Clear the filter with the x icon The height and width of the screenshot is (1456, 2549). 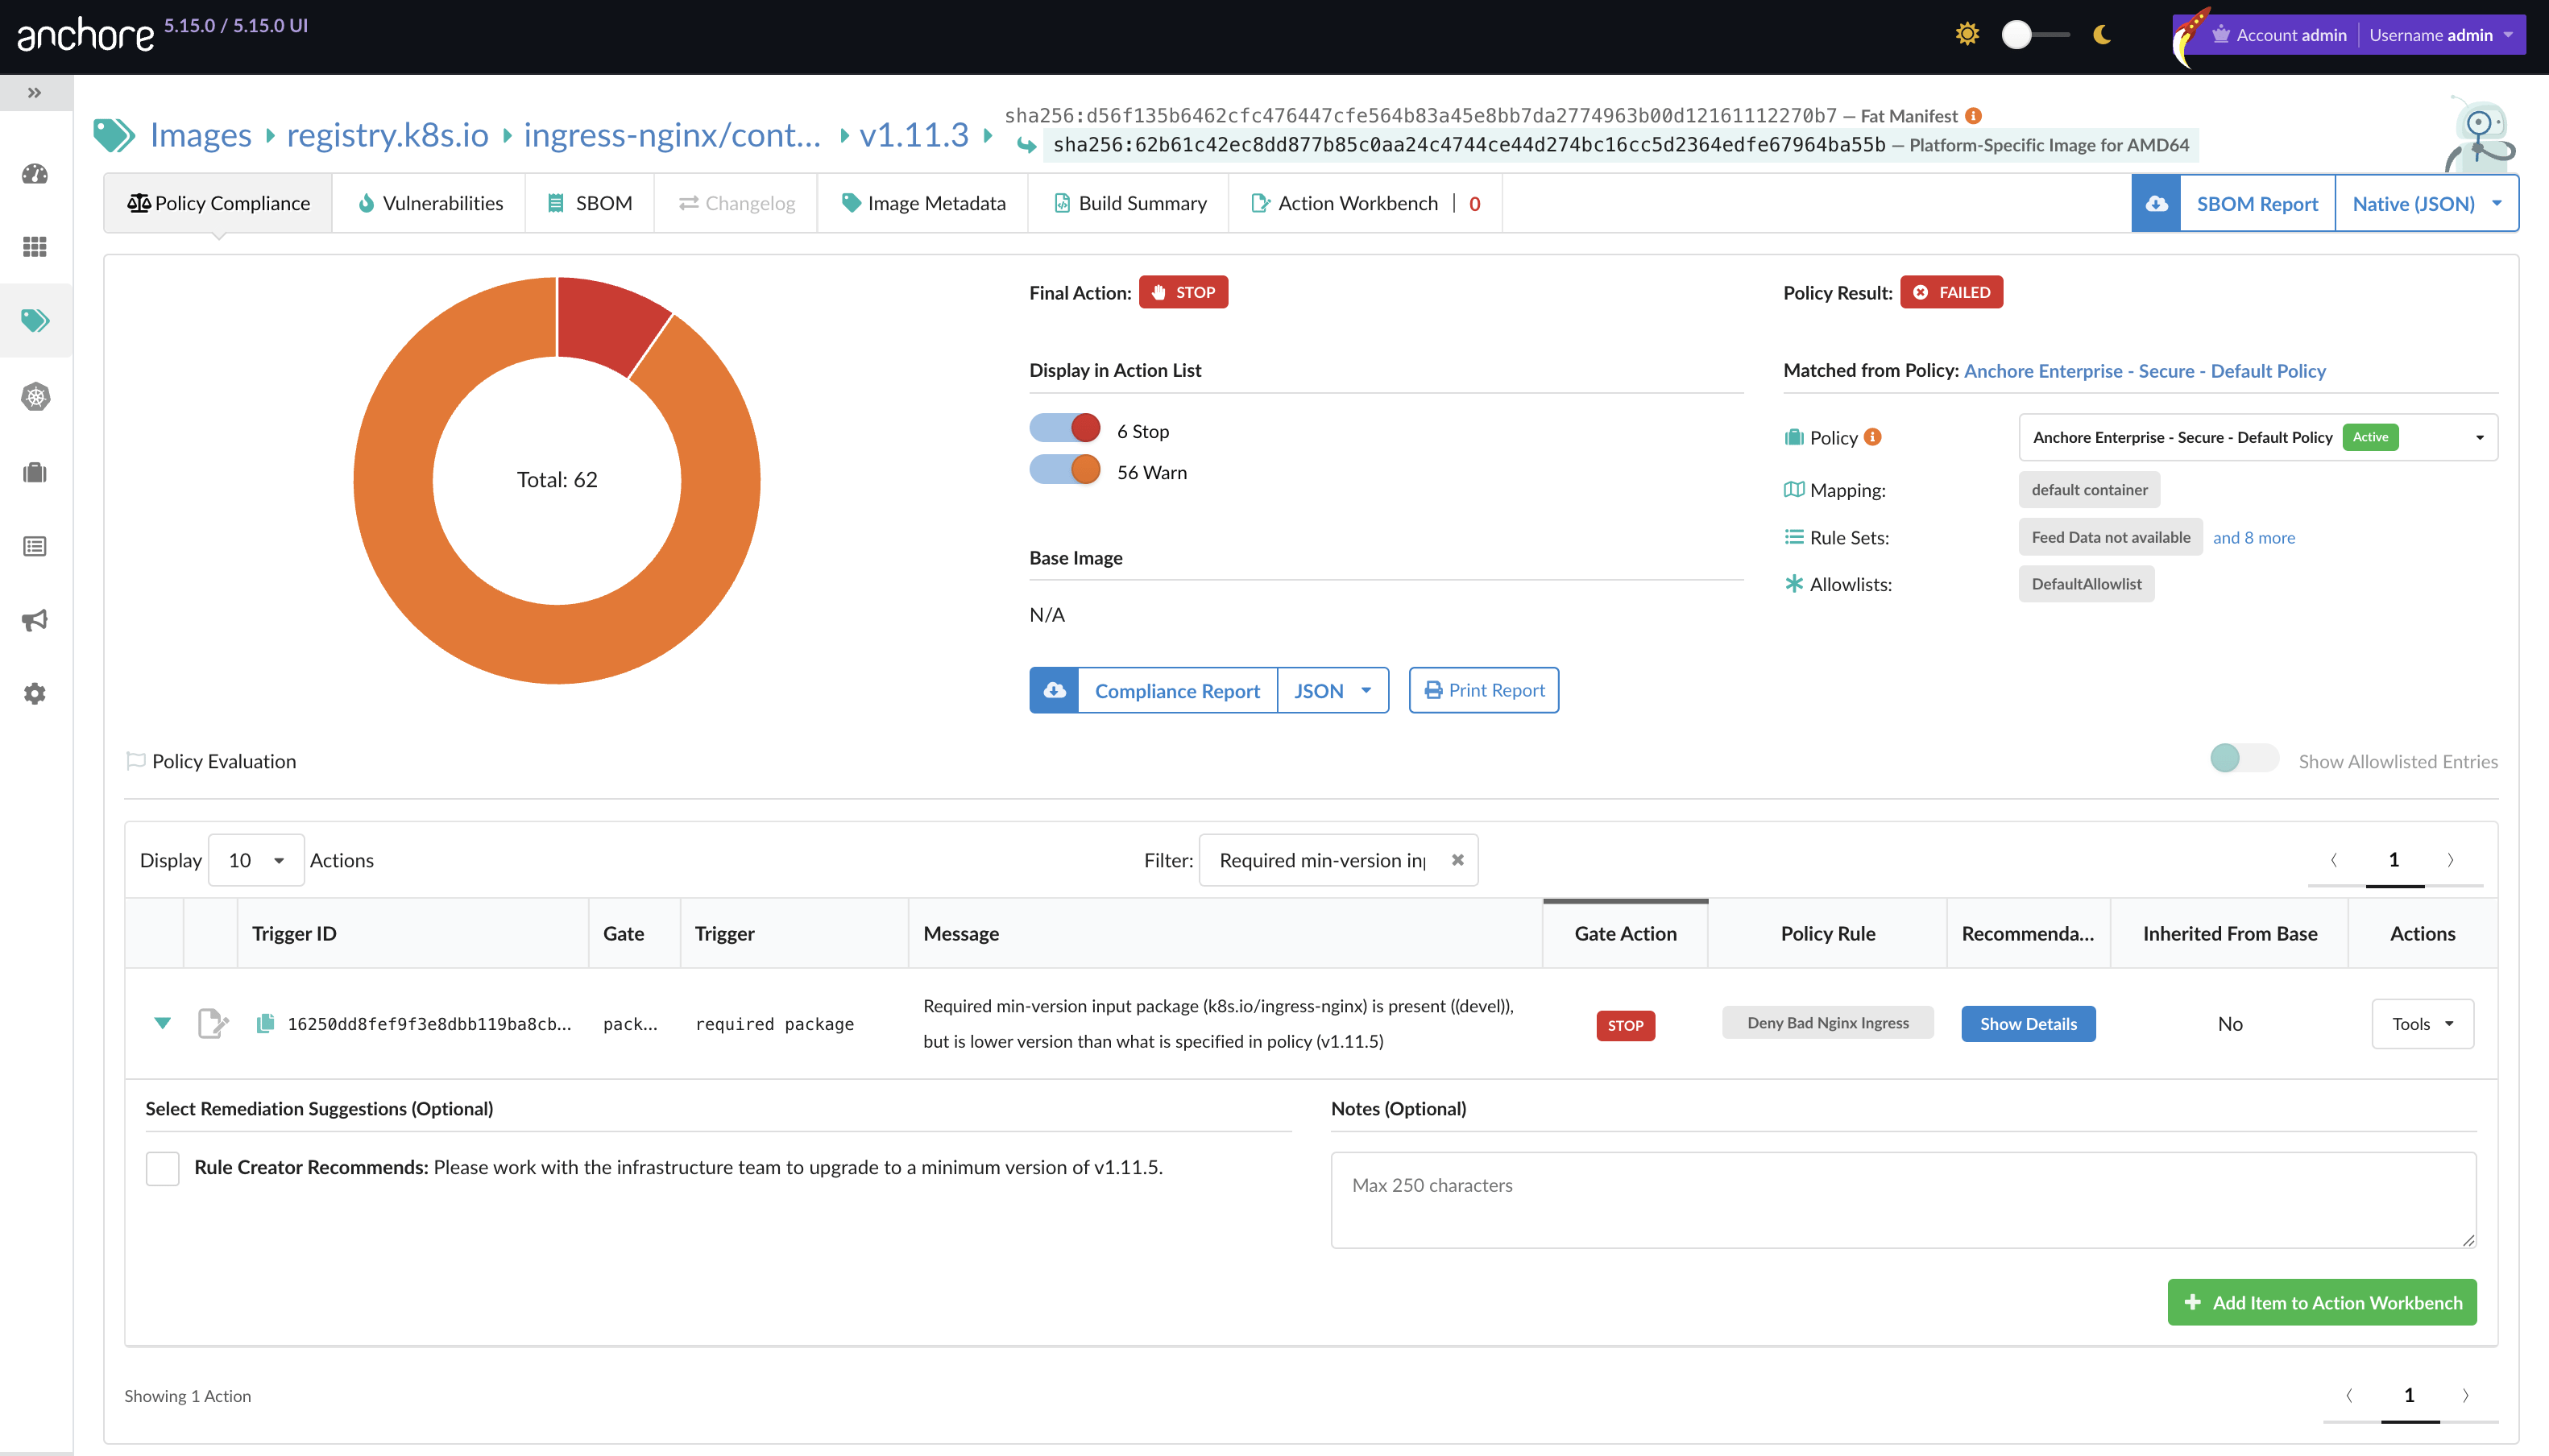coord(1457,860)
